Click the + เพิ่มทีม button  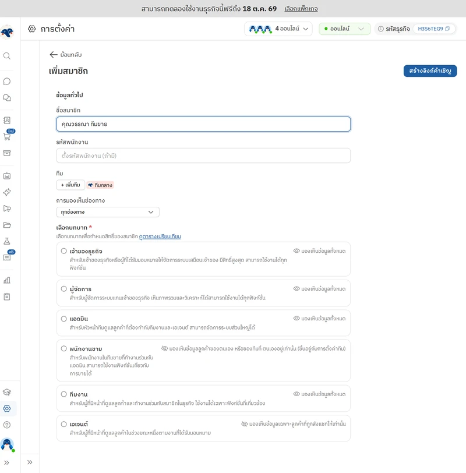point(70,185)
